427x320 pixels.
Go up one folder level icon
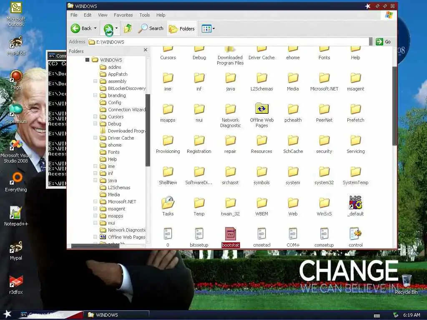point(128,28)
